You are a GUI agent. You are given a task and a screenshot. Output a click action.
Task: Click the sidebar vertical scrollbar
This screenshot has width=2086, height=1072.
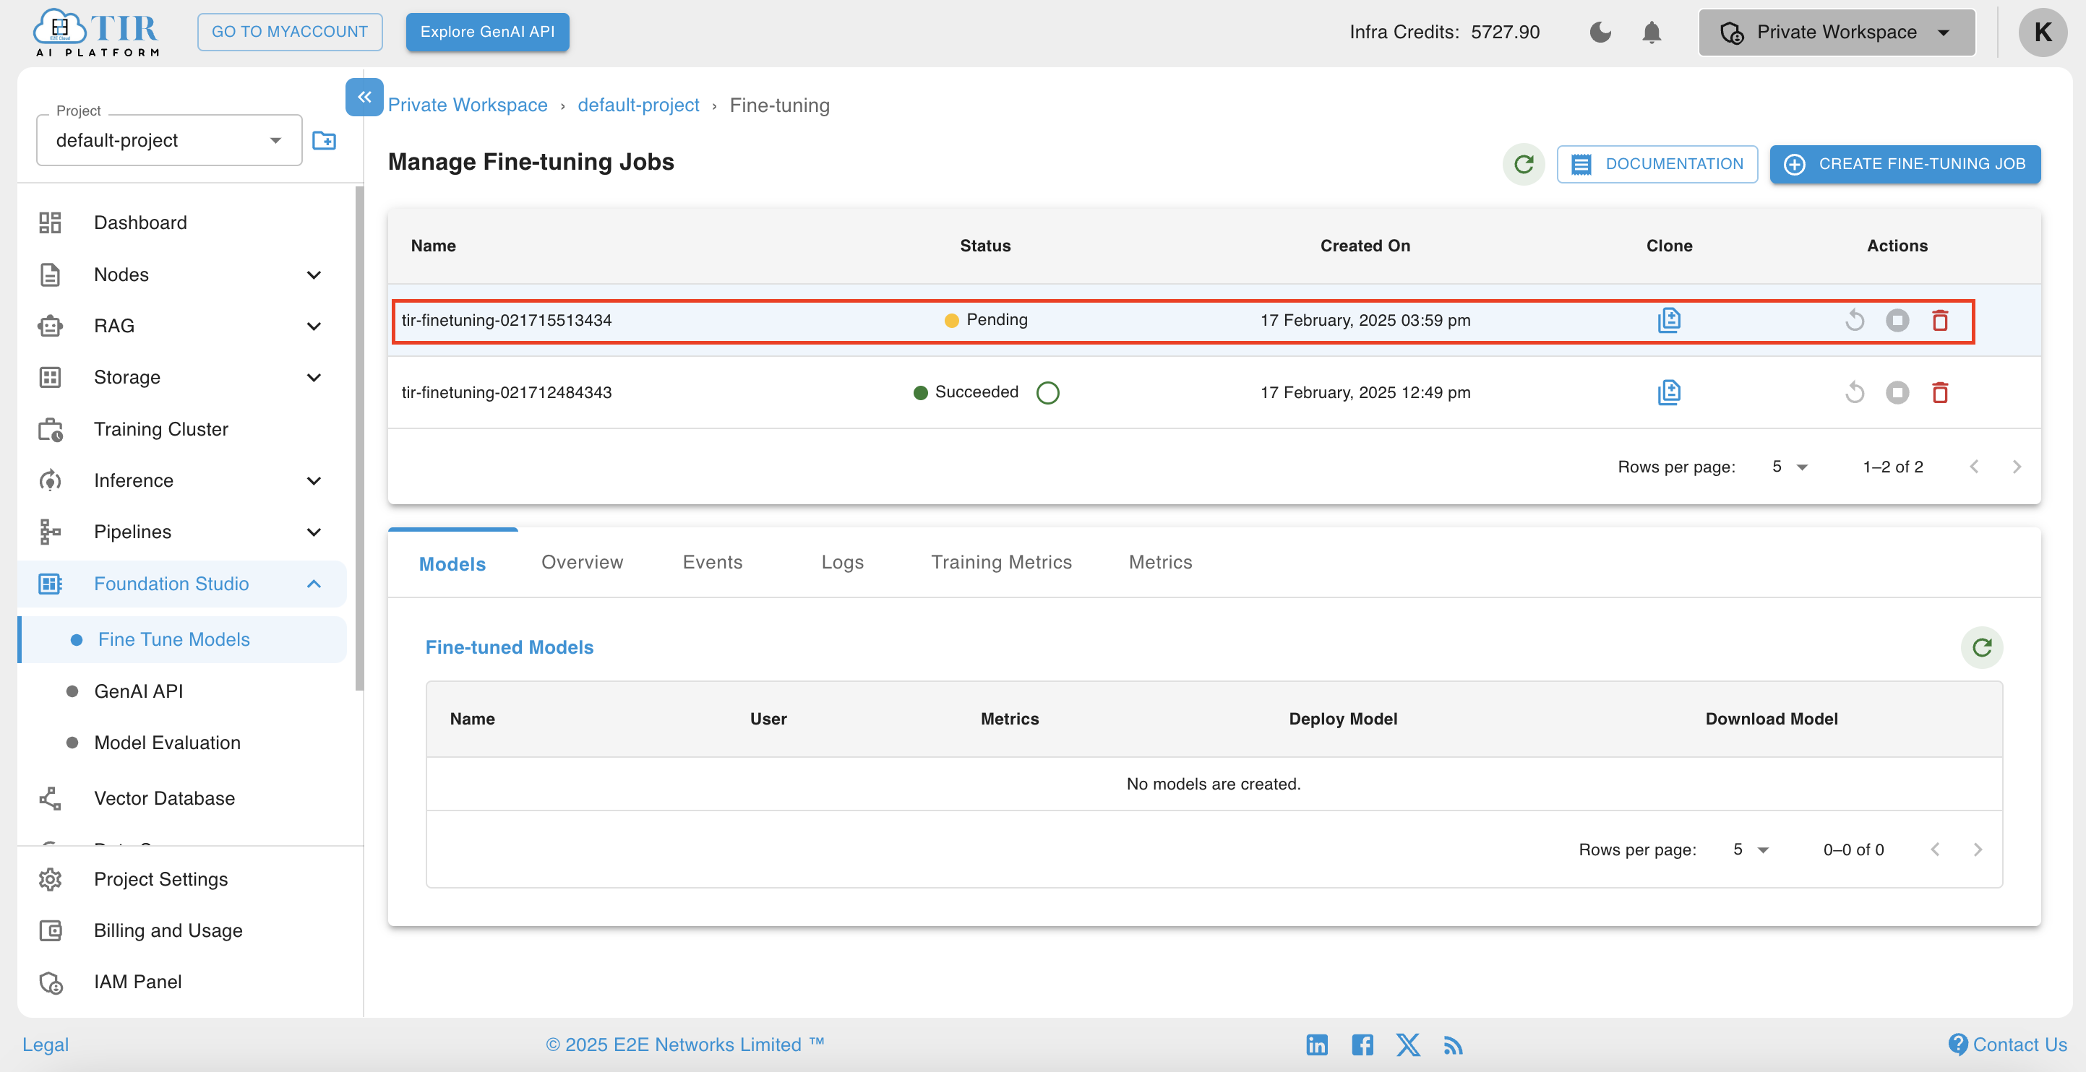pyautogui.click(x=359, y=439)
